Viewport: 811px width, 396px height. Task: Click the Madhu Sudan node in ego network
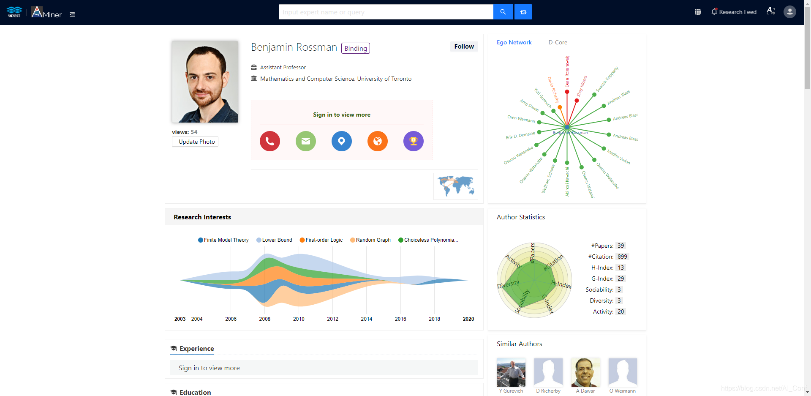tap(604, 148)
